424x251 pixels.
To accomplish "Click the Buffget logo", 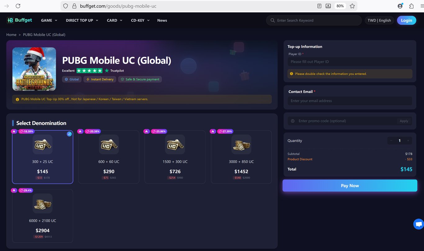I will click(19, 20).
